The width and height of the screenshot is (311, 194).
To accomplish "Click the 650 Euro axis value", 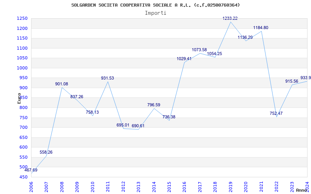I will 23,137.
